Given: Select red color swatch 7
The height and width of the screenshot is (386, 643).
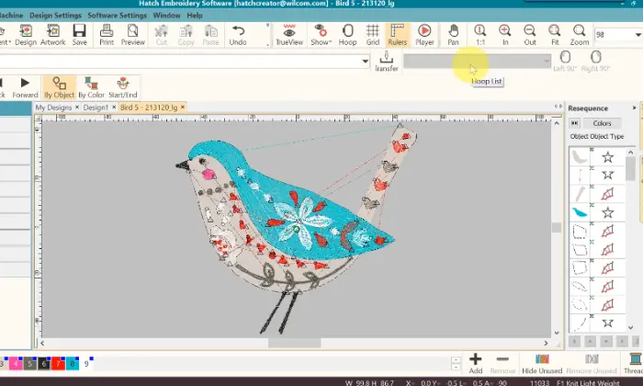Looking at the screenshot, I should 58,363.
